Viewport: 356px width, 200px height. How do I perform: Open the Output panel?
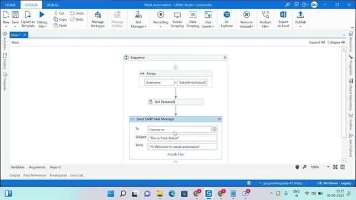click(15, 176)
